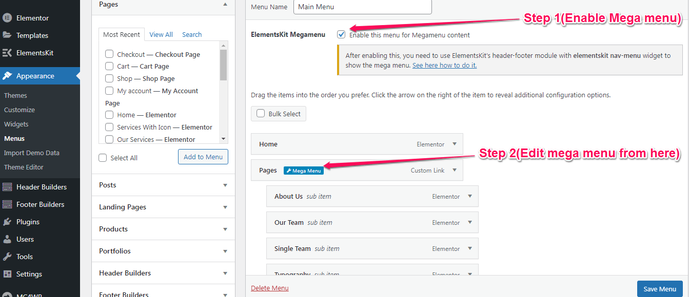689x297 pixels.
Task: Expand the Posts section
Action: (x=163, y=185)
